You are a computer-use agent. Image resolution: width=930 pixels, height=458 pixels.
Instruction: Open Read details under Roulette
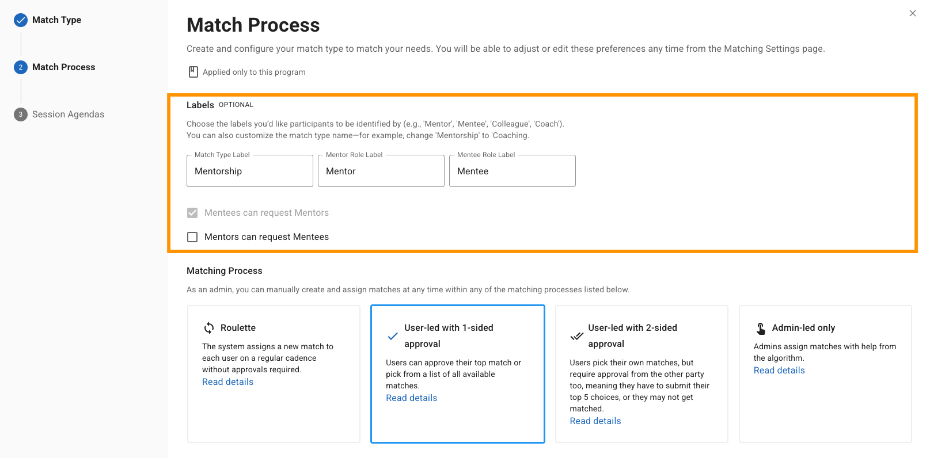[x=227, y=382]
